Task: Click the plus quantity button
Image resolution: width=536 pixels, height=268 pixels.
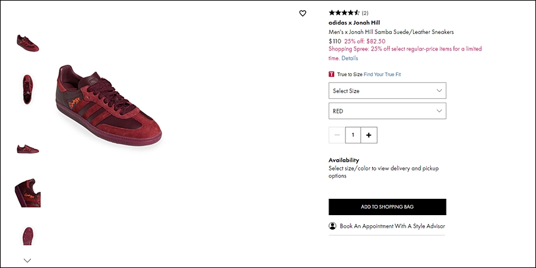Action: point(369,135)
